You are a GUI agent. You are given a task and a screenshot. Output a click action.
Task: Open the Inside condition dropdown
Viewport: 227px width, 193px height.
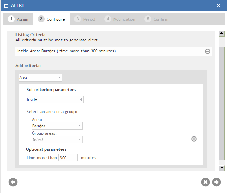pyautogui.click(x=55, y=99)
